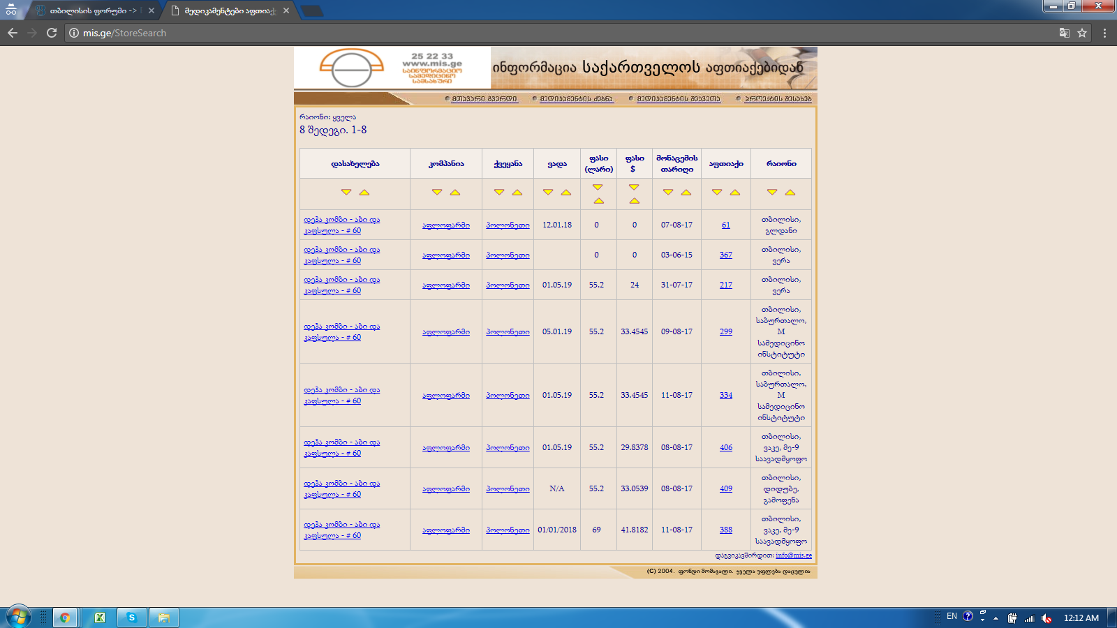Click the network signal icon in system tray
Screen dimensions: 1117x628
click(1029, 618)
